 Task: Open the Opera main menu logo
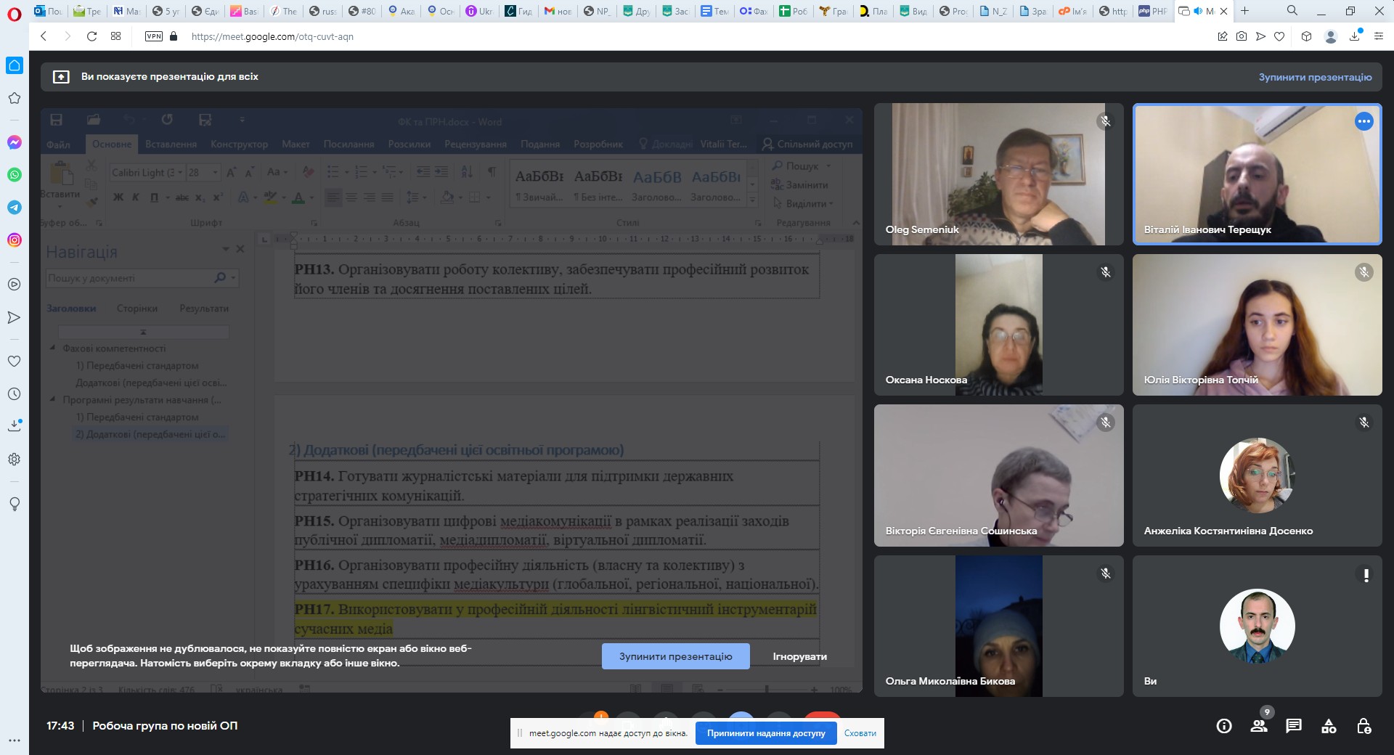point(14,12)
